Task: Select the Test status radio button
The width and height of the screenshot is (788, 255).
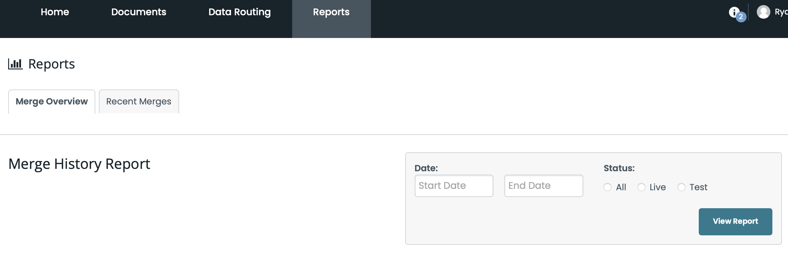Action: (681, 187)
